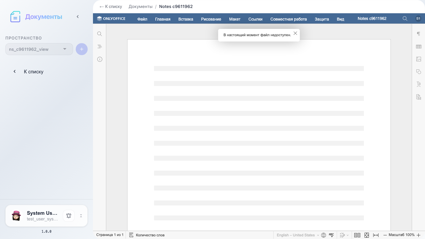425x239 pixels.
Task: Click the fit to width icon
Action: click(x=376, y=235)
